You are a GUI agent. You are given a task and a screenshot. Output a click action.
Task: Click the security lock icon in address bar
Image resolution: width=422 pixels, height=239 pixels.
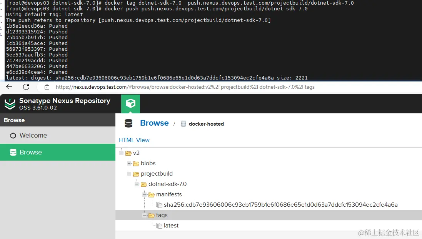[x=47, y=87]
